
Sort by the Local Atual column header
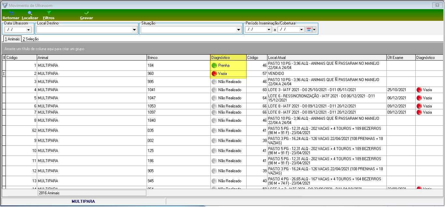coord(327,58)
